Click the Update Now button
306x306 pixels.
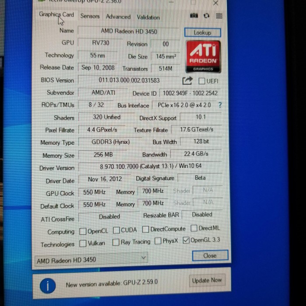pyautogui.click(x=207, y=281)
